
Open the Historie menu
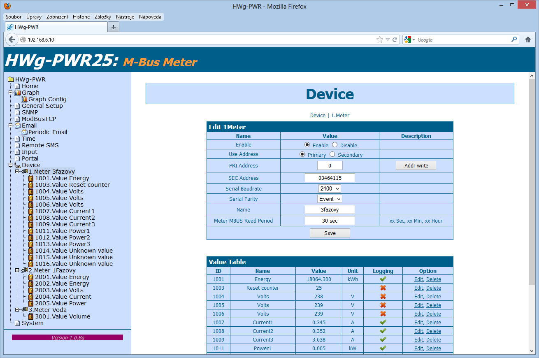point(81,17)
